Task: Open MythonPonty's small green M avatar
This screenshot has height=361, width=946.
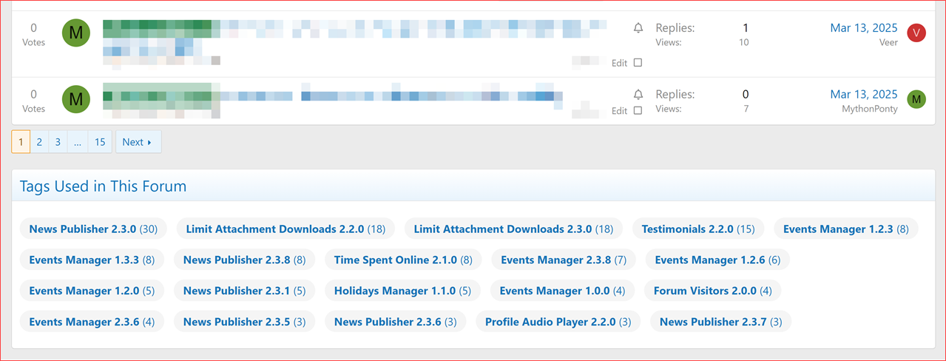Action: coord(916,99)
